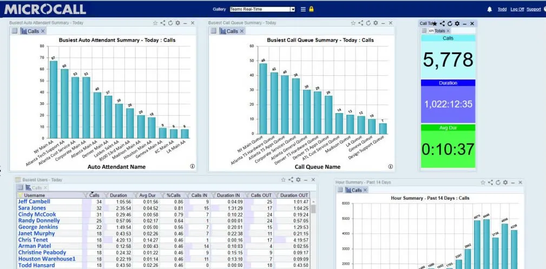
Task: Toggle the yellow dashboard lock icon
Action: (x=311, y=9)
